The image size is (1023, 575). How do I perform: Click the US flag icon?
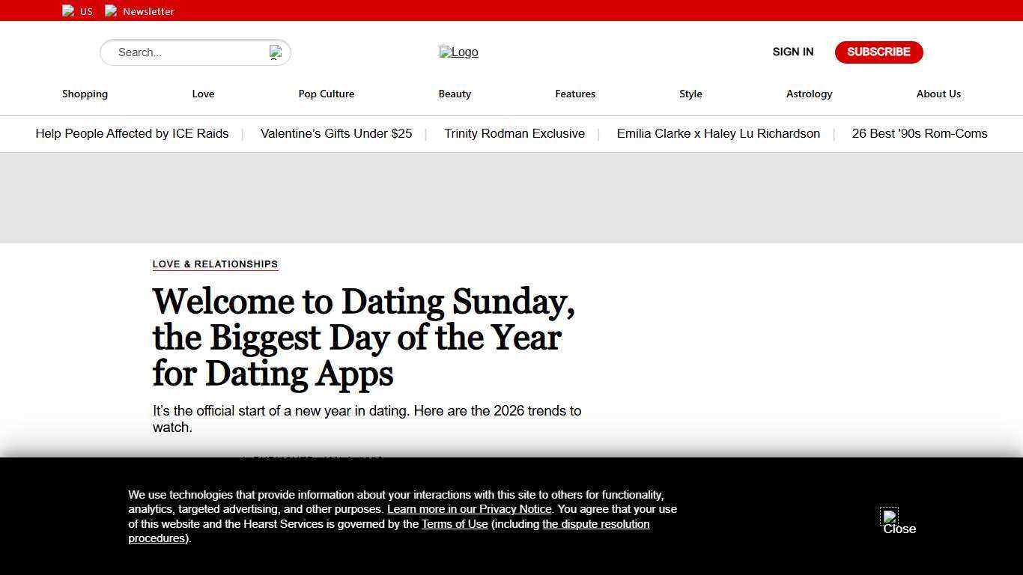pyautogui.click(x=67, y=10)
